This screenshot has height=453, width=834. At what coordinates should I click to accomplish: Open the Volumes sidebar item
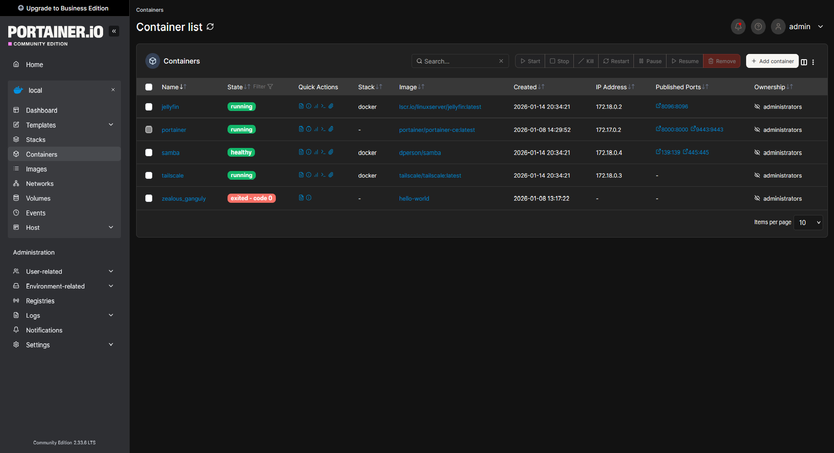[x=38, y=198]
